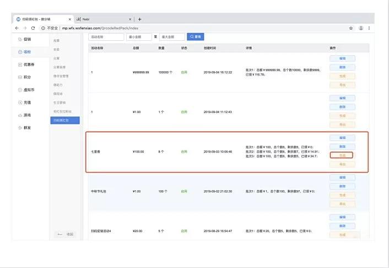
Task: Focus the 活动名称 search field
Action: pyautogui.click(x=106, y=37)
